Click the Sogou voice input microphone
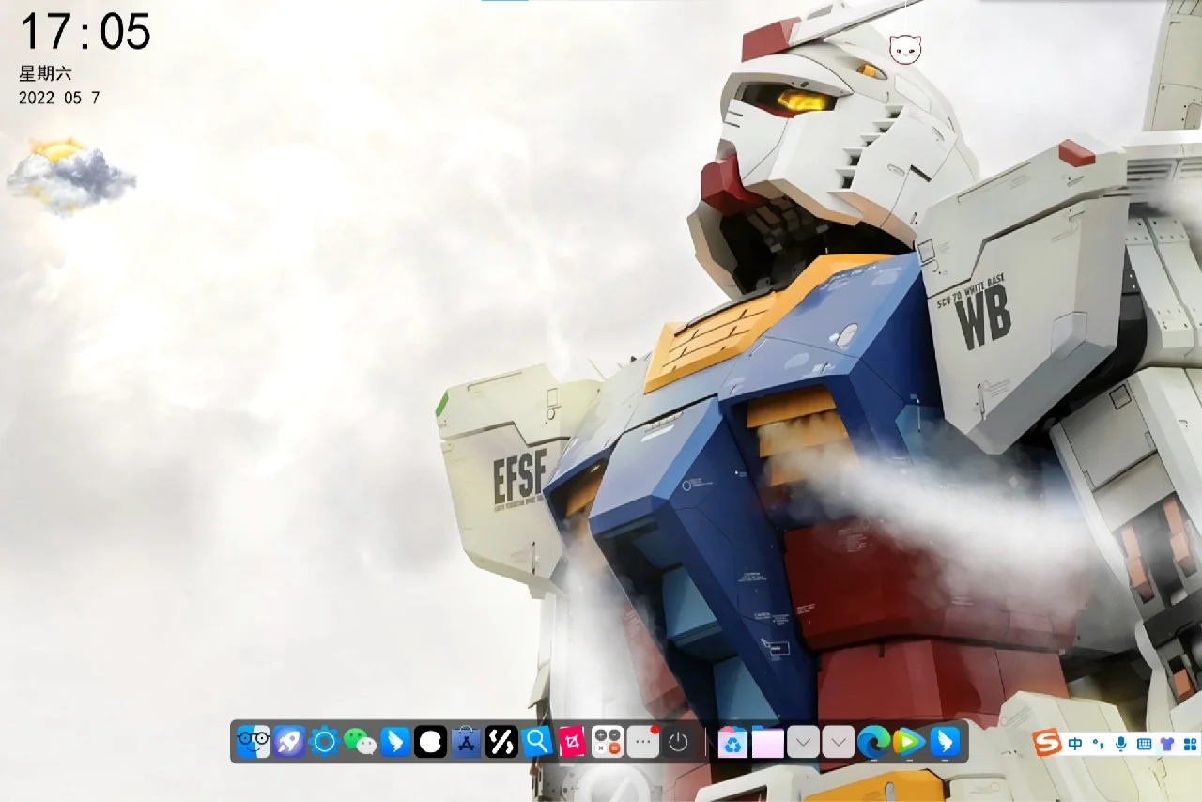This screenshot has height=802, width=1202. 1121,744
